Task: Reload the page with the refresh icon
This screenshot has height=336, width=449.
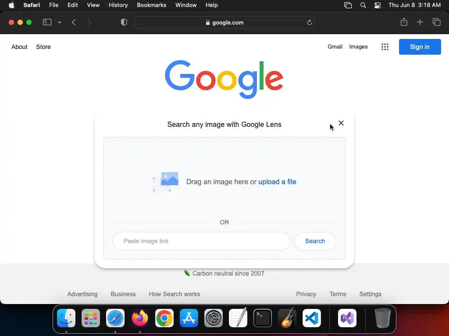Action: click(309, 23)
